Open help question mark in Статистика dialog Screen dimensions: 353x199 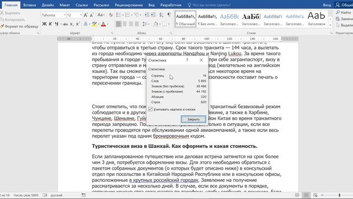coord(187,60)
